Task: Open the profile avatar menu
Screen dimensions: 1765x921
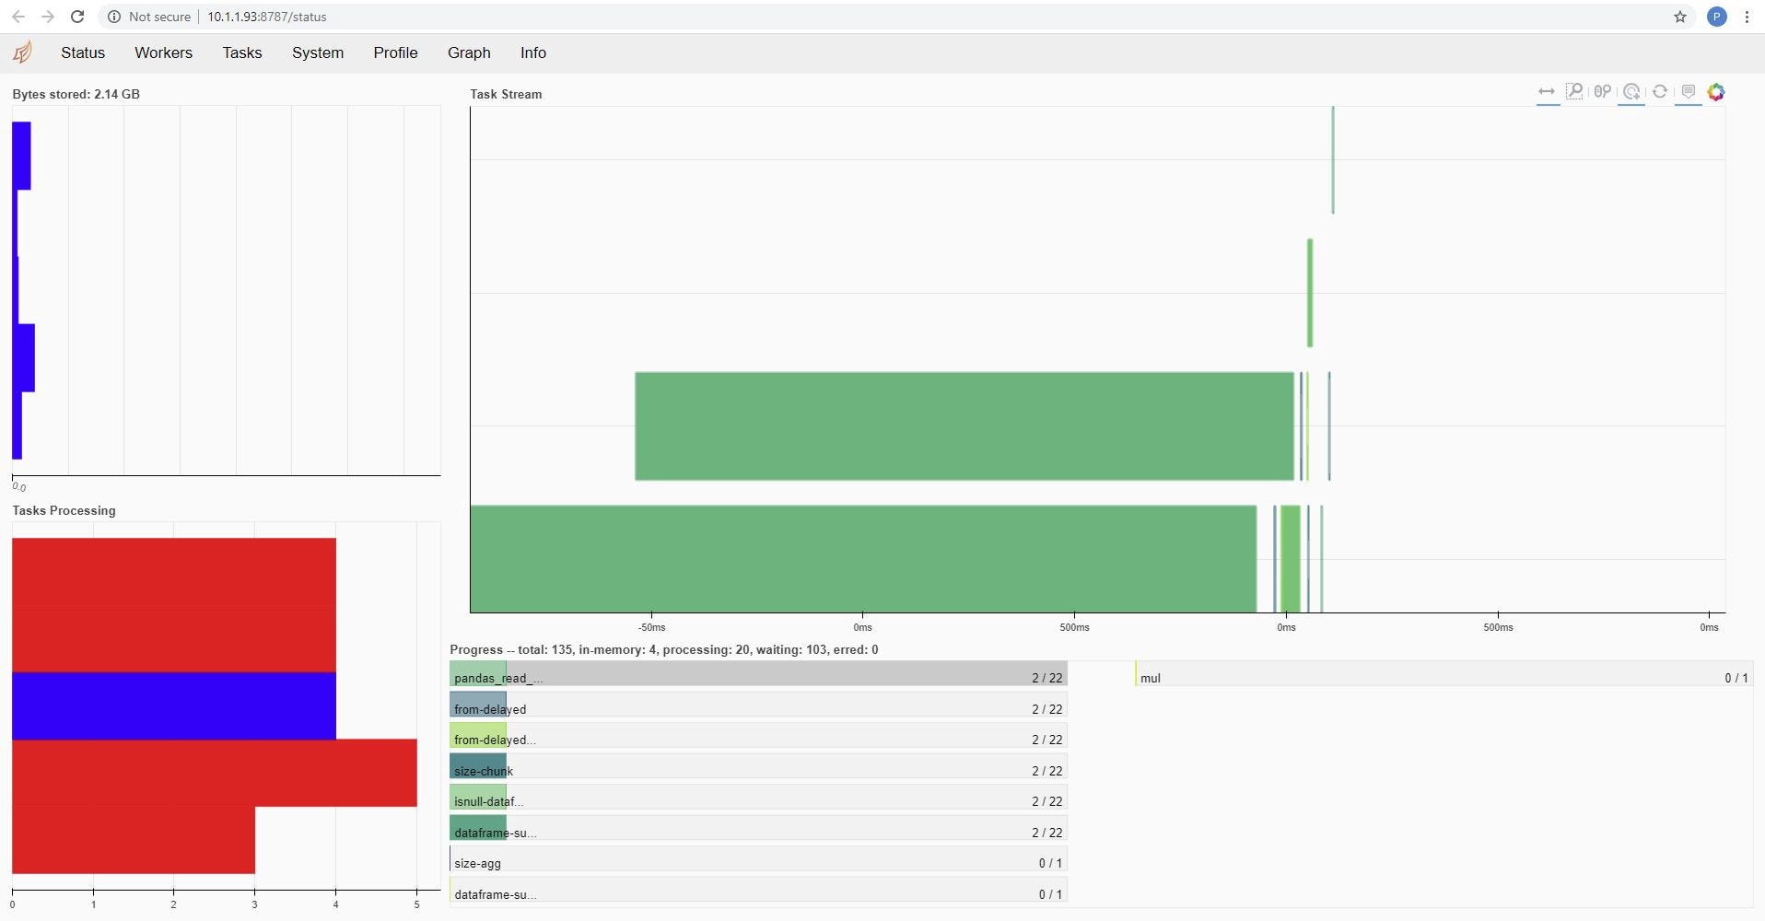Action: point(1716,17)
